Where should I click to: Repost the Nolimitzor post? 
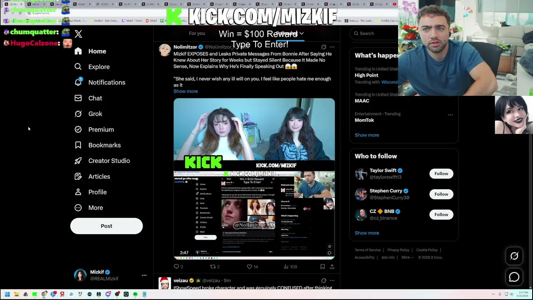pos(214,267)
